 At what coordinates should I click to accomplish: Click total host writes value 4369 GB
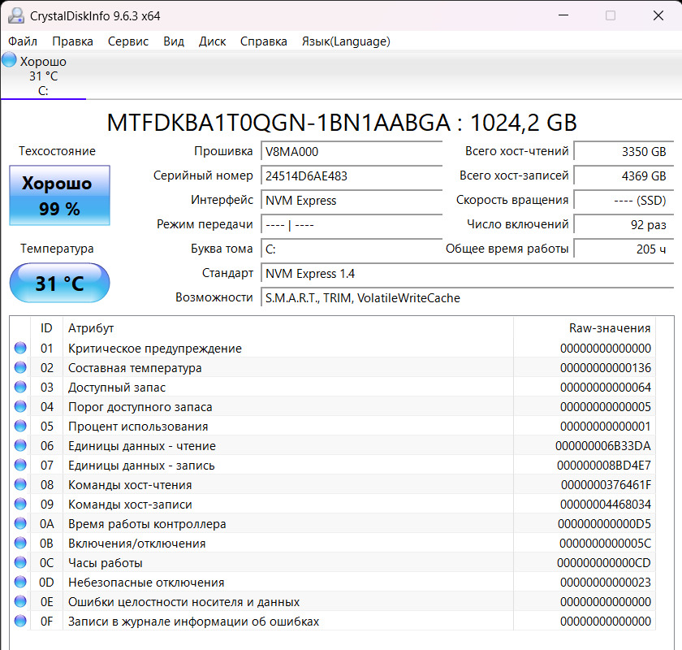tap(624, 175)
